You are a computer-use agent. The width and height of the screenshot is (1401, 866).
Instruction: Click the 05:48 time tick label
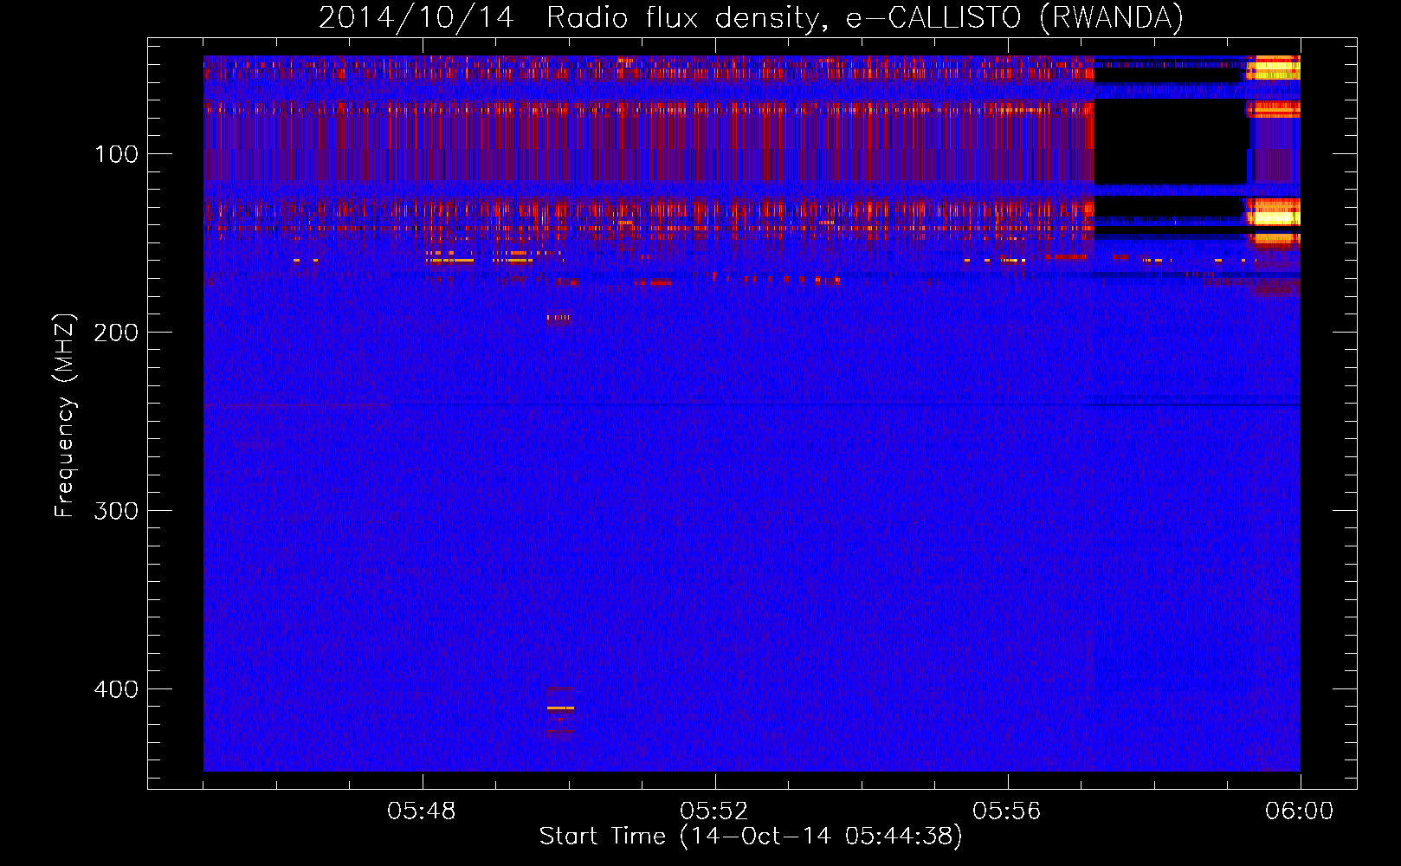coord(422,811)
